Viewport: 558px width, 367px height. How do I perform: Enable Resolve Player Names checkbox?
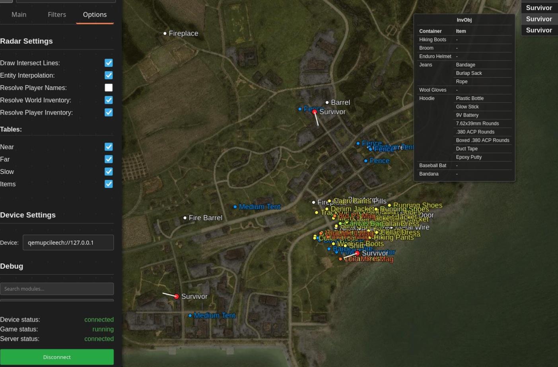[x=109, y=88]
